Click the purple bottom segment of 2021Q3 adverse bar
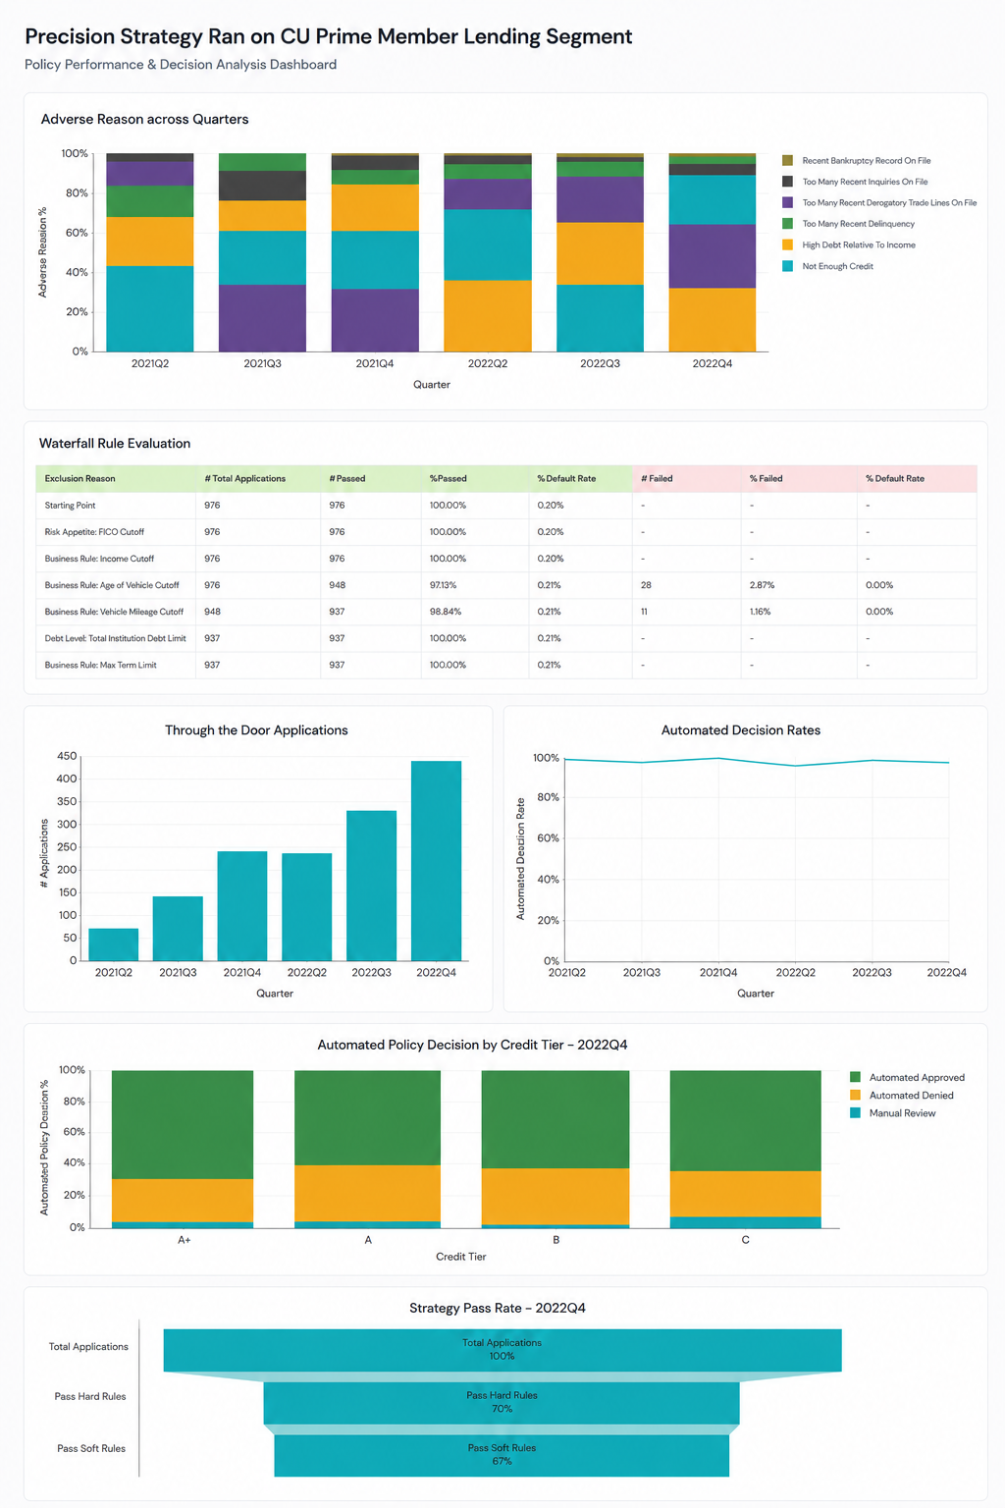Image resolution: width=1005 pixels, height=1508 pixels. point(262,318)
